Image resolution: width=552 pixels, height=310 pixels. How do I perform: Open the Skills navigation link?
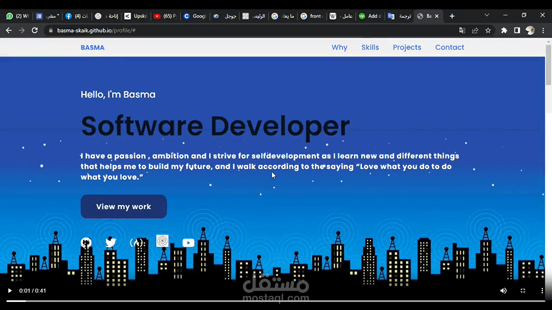370,47
